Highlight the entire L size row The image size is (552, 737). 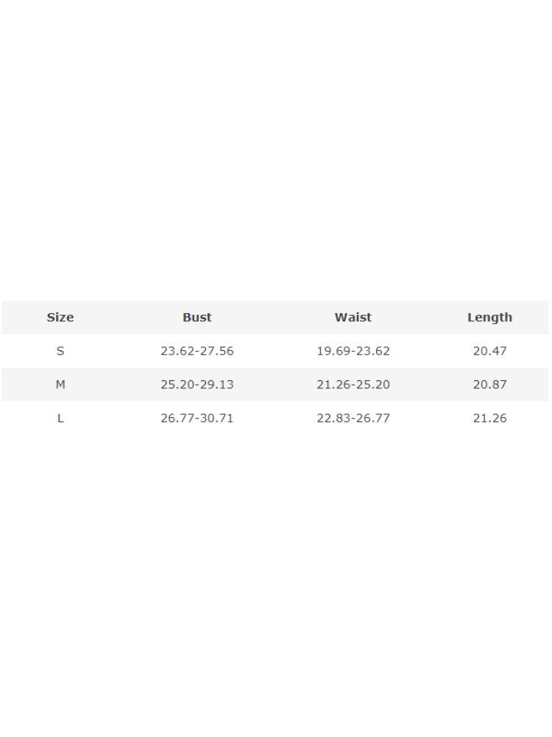pyautogui.click(x=275, y=418)
